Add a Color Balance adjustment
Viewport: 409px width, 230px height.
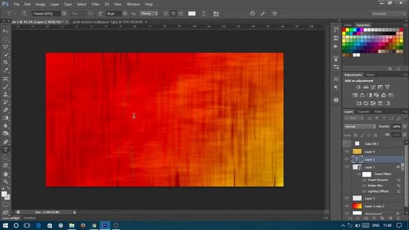(362, 95)
